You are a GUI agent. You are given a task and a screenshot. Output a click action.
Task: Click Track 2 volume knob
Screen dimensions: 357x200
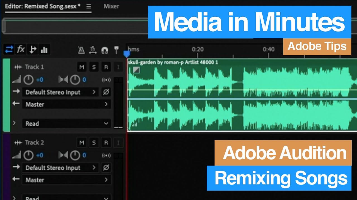point(28,156)
